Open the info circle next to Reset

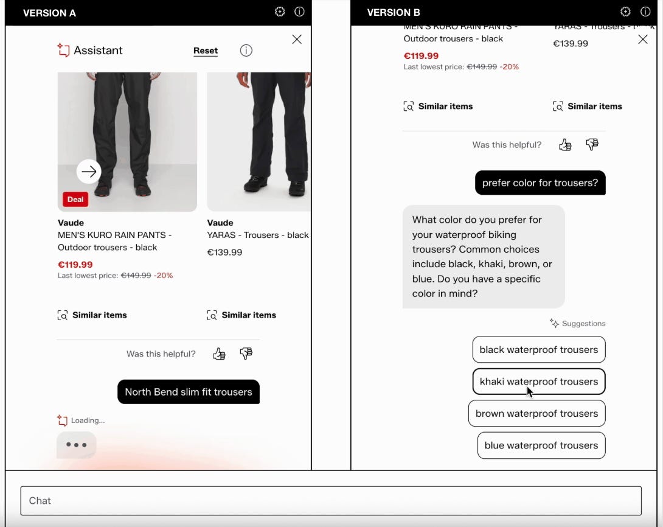click(x=246, y=51)
